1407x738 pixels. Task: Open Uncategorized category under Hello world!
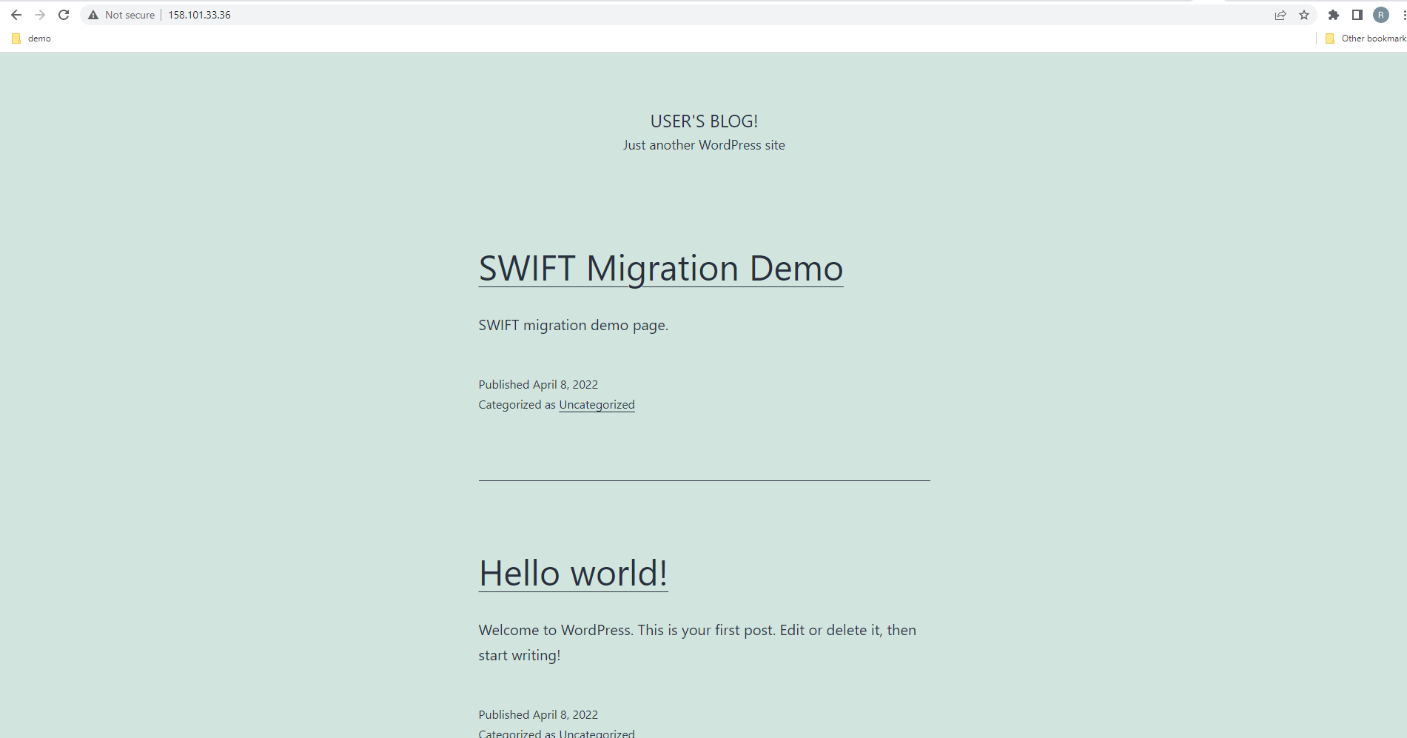[x=597, y=733]
